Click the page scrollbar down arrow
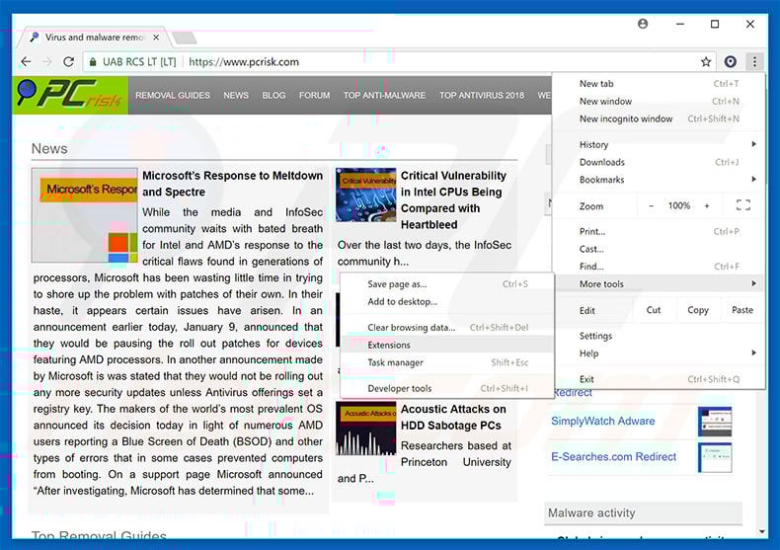The image size is (780, 550). (762, 531)
